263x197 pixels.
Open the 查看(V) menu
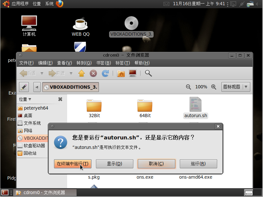pos(65,63)
